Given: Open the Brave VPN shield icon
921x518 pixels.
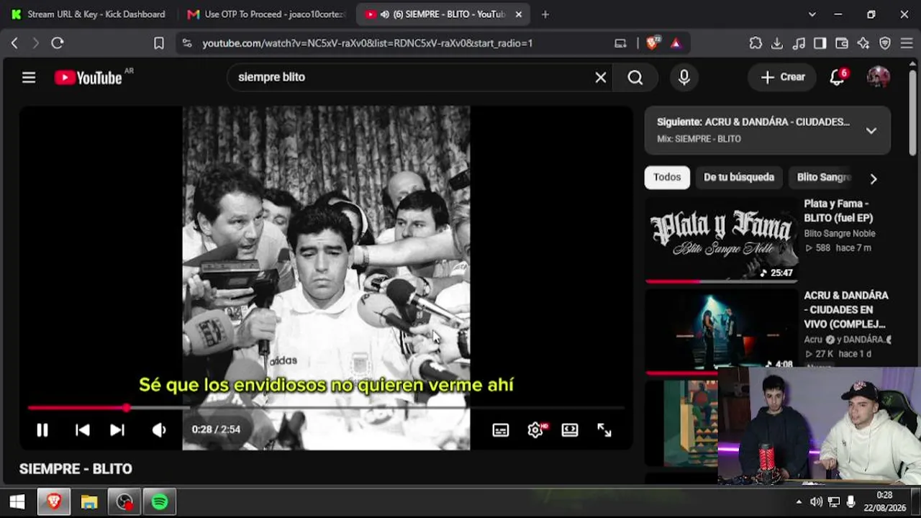Looking at the screenshot, I should [885, 43].
